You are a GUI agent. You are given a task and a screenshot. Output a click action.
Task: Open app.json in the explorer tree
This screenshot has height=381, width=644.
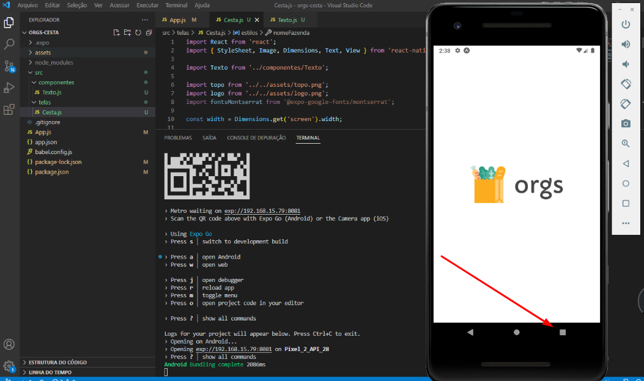(87, 142)
